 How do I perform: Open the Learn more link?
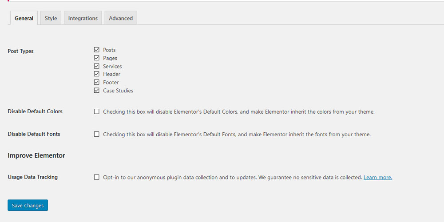(x=378, y=178)
